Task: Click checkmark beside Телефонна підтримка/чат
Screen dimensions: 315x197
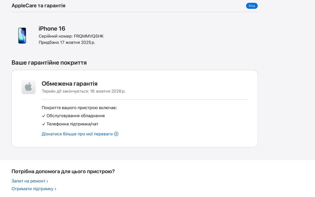Action: coord(43,124)
